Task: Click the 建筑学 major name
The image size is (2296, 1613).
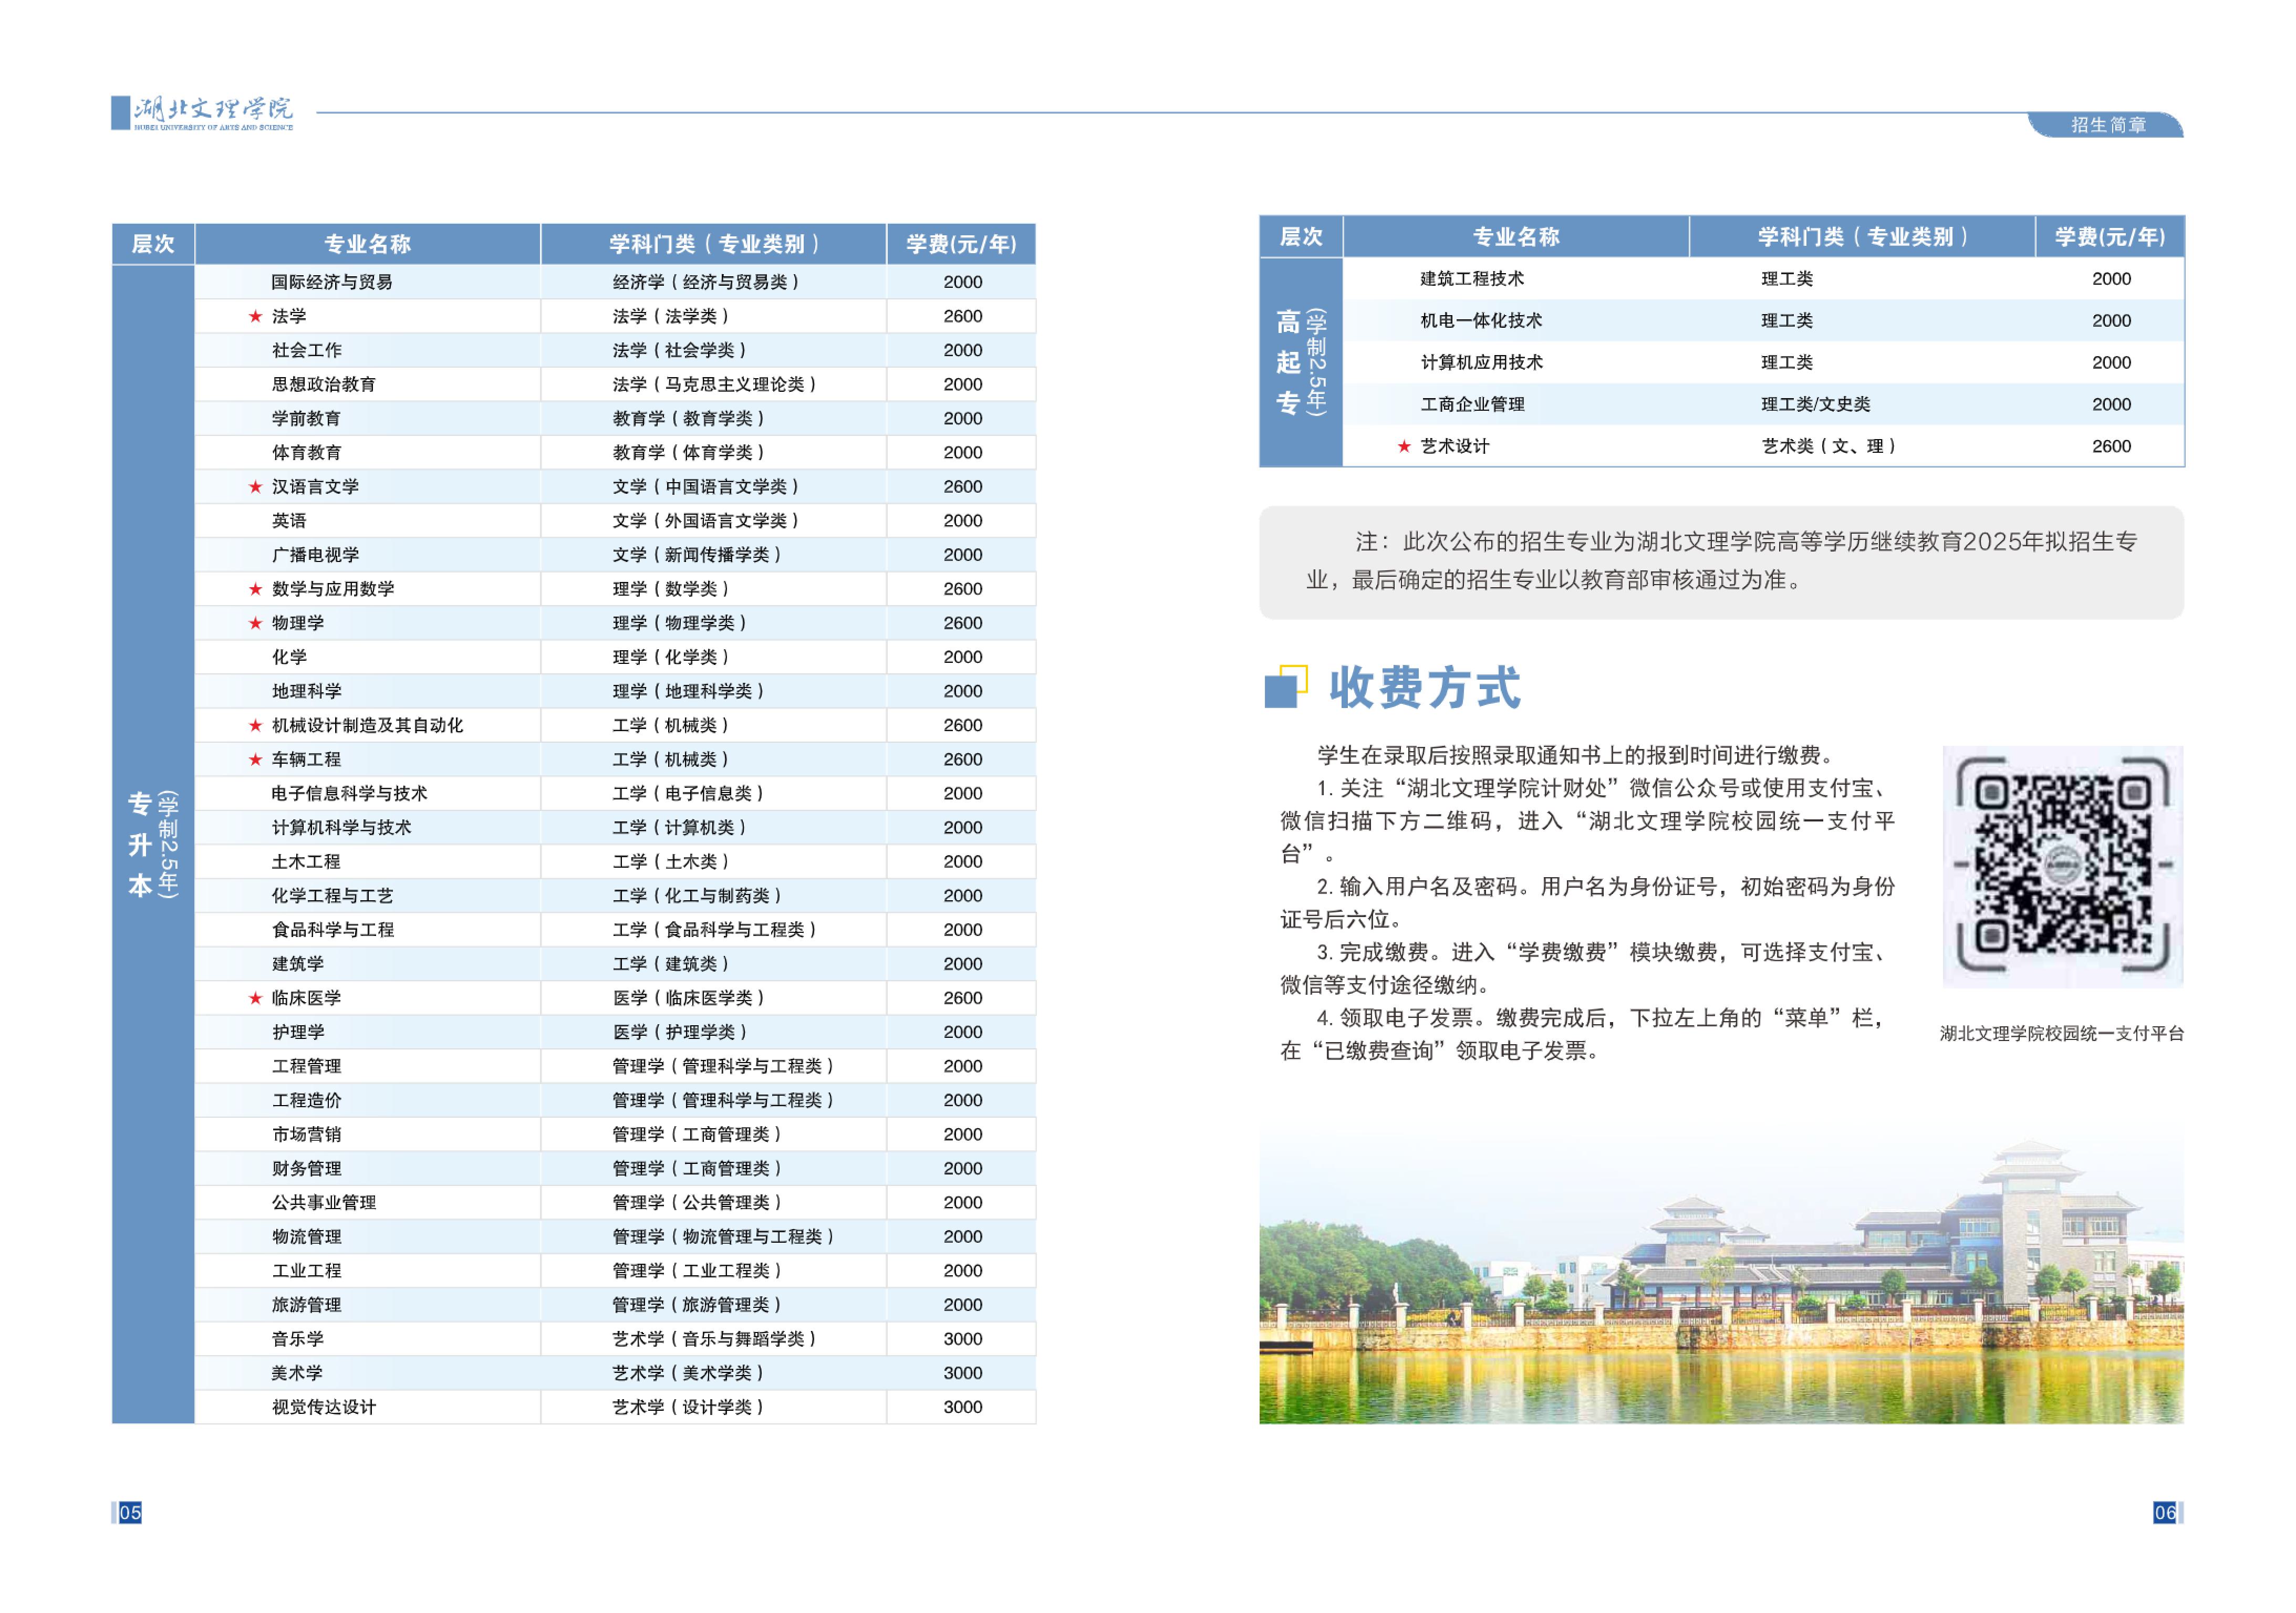Action: 298,964
